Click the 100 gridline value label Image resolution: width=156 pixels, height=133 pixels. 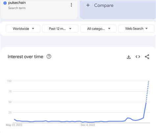click(9, 81)
